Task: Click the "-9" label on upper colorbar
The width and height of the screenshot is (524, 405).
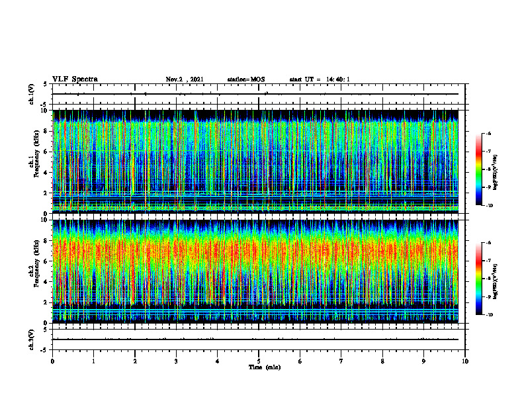Action: pos(488,187)
